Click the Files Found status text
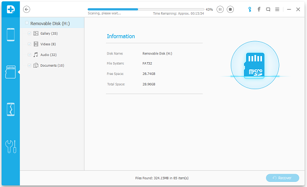This screenshot has height=187, width=307. (x=162, y=178)
